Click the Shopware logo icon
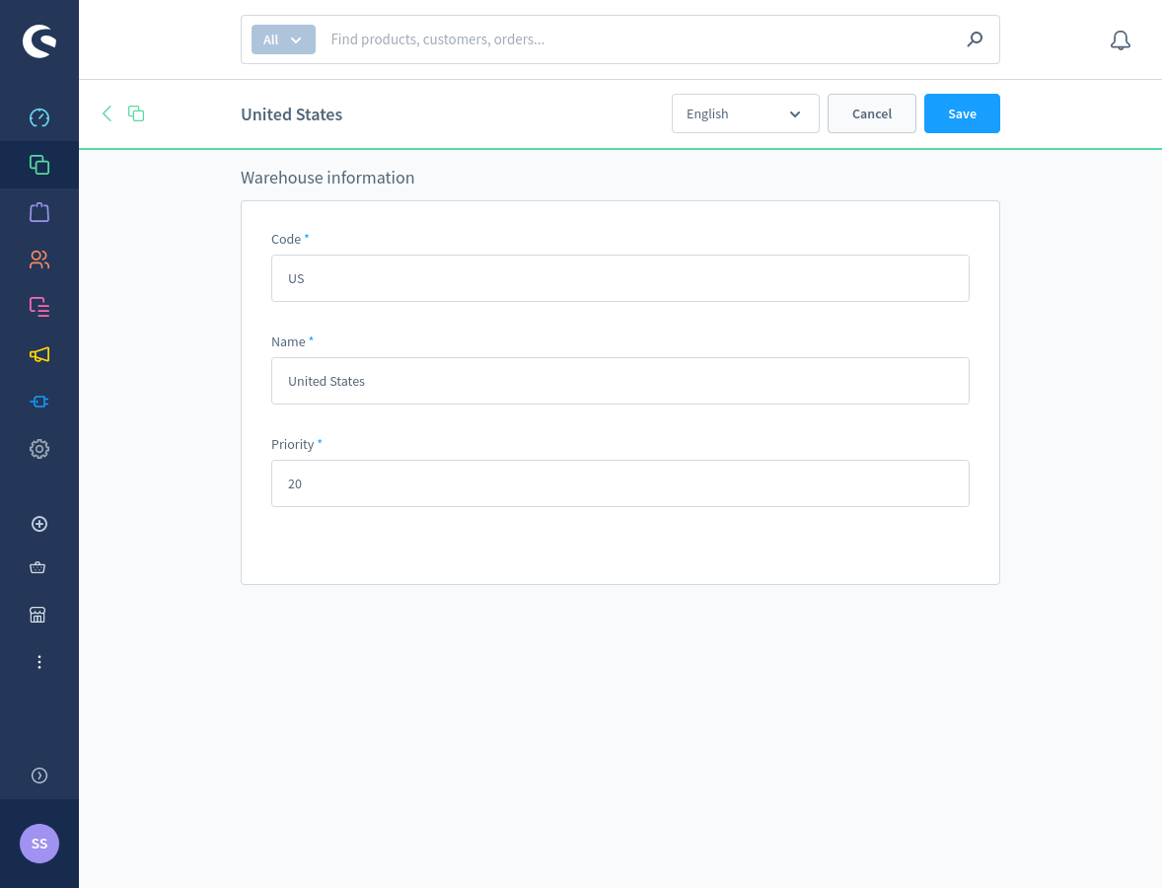 pos(39,40)
